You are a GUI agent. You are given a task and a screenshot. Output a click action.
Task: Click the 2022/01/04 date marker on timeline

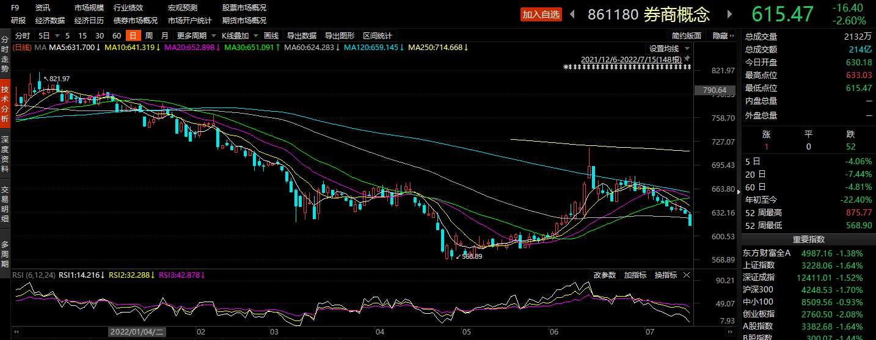[137, 332]
